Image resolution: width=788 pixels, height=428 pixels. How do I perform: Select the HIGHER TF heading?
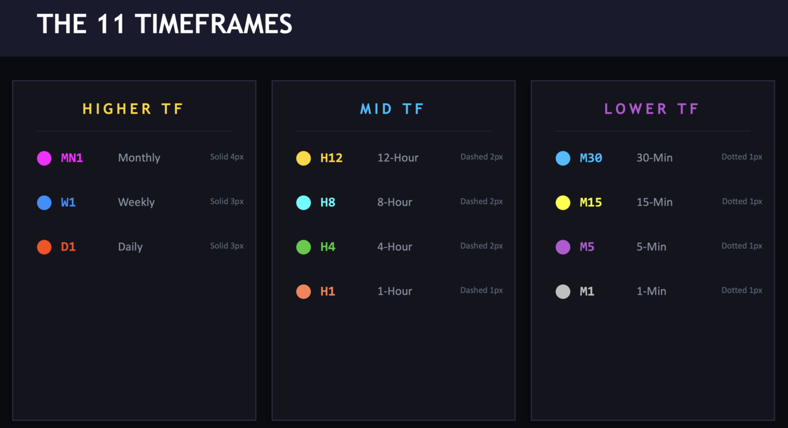pos(133,109)
